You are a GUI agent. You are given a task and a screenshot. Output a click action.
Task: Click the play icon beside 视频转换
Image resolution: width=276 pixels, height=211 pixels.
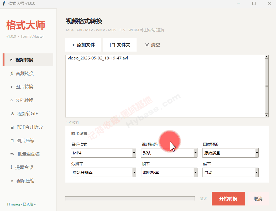[12, 60]
